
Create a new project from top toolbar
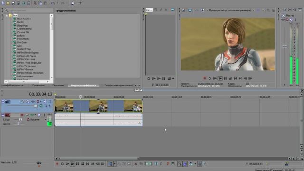pos(3,3)
